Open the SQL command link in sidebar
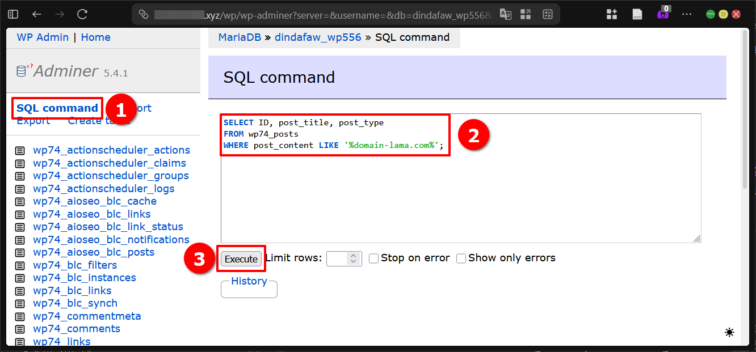 [x=57, y=108]
